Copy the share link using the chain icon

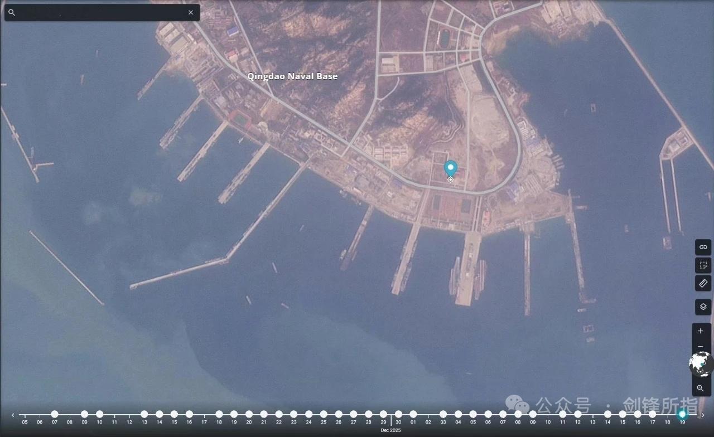[x=703, y=247]
